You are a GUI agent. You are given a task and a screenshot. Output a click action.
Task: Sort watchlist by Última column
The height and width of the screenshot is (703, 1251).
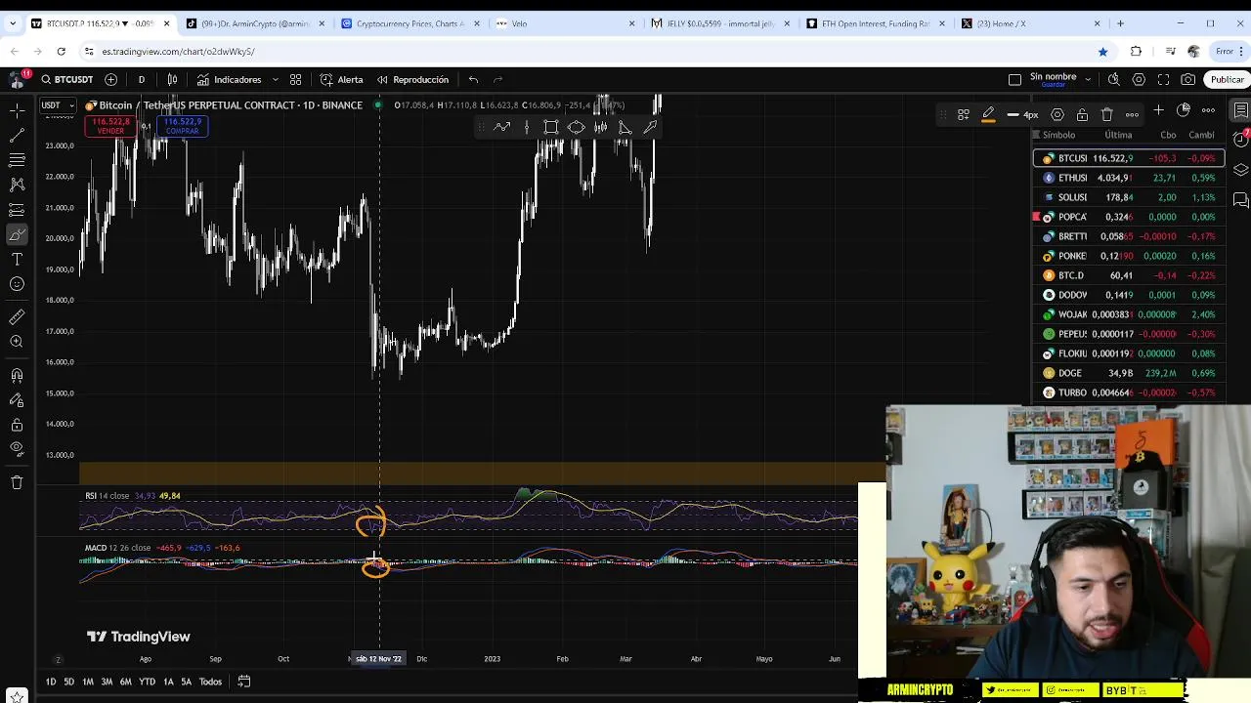(1118, 135)
